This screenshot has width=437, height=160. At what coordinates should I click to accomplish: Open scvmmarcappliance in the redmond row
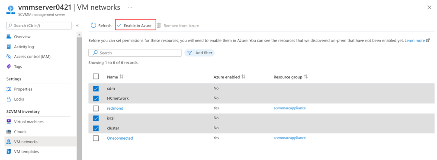click(289, 108)
